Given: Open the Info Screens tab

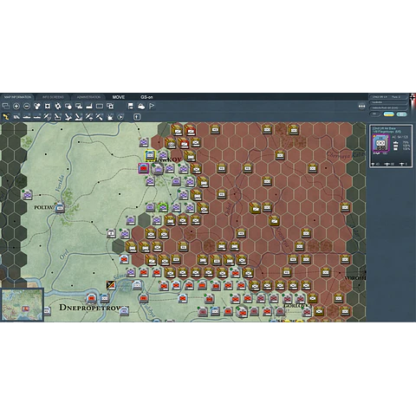Looking at the screenshot, I should coord(53,97).
